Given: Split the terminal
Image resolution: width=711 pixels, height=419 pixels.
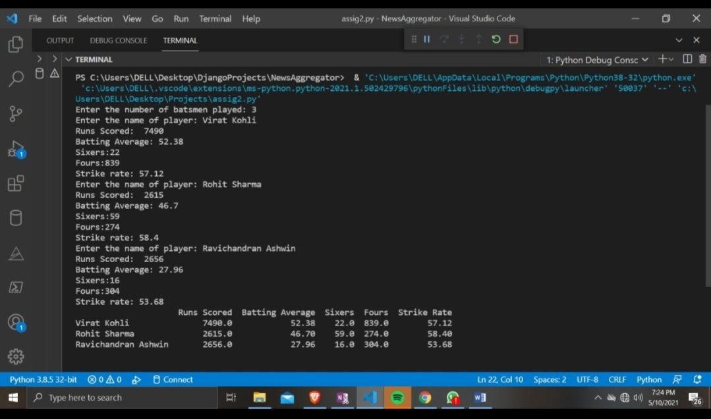Looking at the screenshot, I should pos(687,59).
